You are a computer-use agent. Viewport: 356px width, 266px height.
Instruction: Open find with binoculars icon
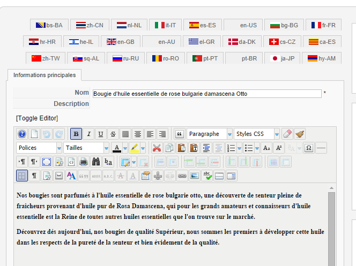(x=96, y=162)
